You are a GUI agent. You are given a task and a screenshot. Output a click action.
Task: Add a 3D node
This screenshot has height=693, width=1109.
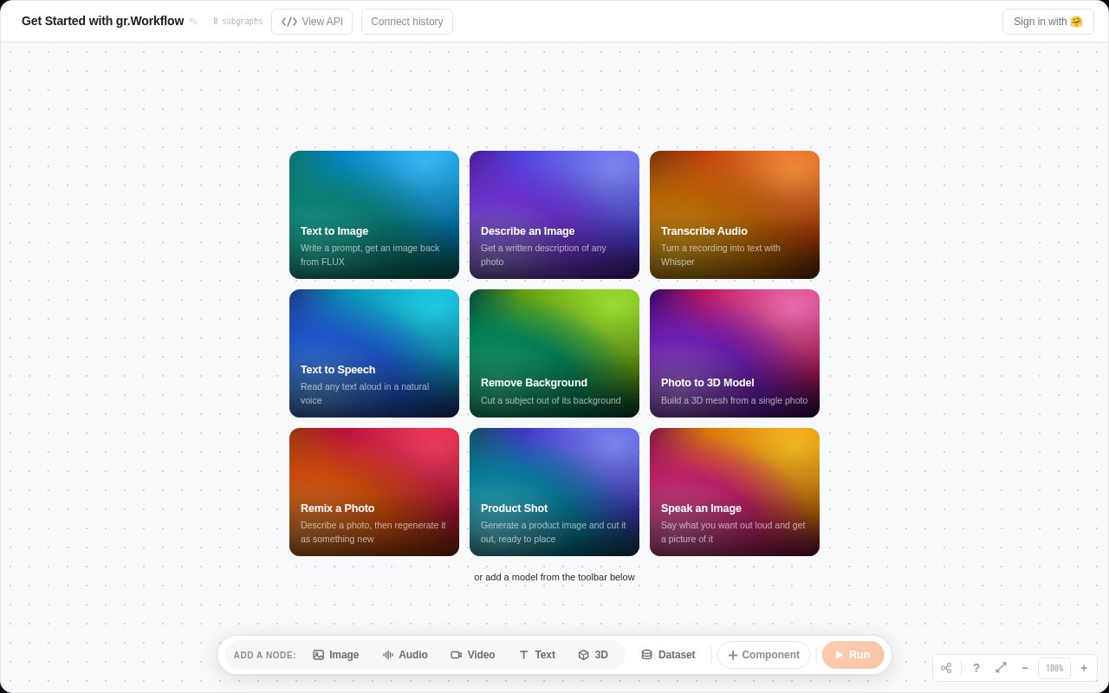tap(593, 655)
